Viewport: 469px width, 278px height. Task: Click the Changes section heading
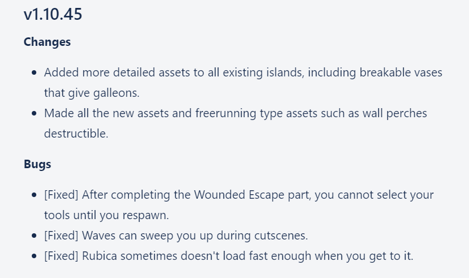(x=47, y=42)
